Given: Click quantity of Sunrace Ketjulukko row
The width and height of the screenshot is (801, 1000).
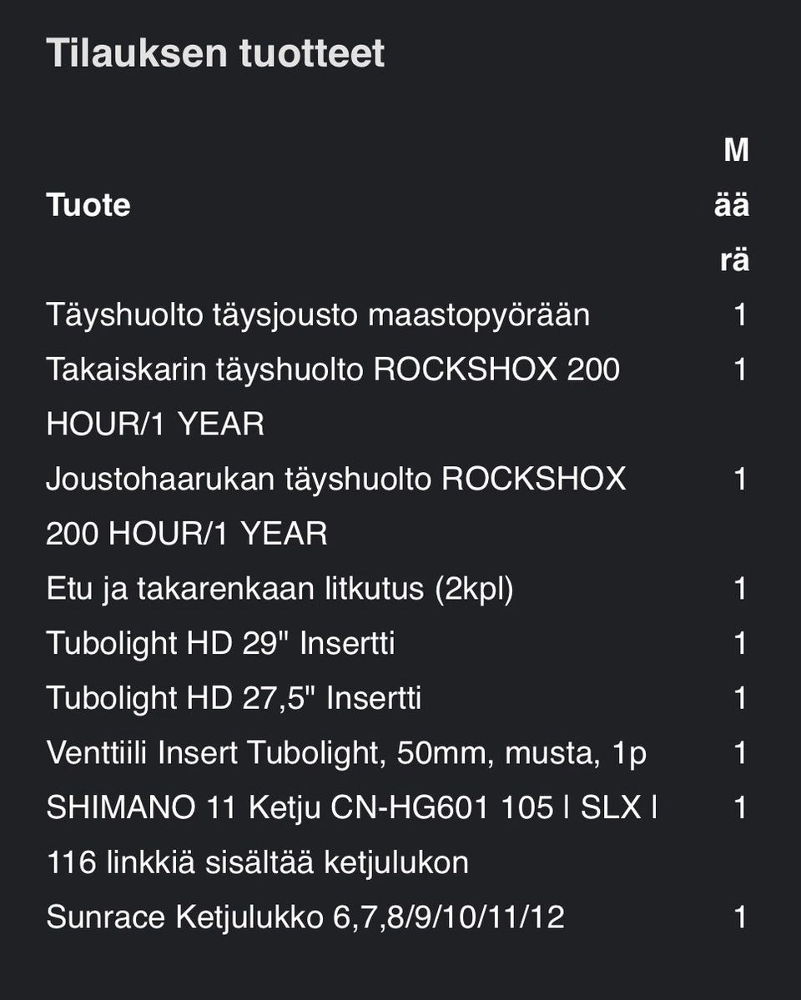Looking at the screenshot, I should (x=740, y=917).
